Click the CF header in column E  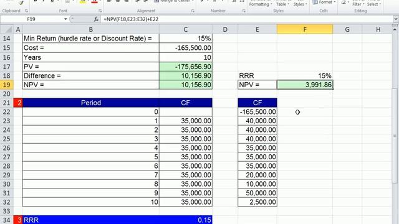pyautogui.click(x=257, y=103)
